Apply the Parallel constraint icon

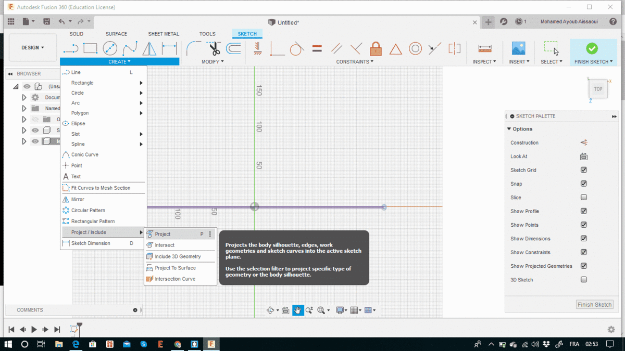pyautogui.click(x=336, y=49)
